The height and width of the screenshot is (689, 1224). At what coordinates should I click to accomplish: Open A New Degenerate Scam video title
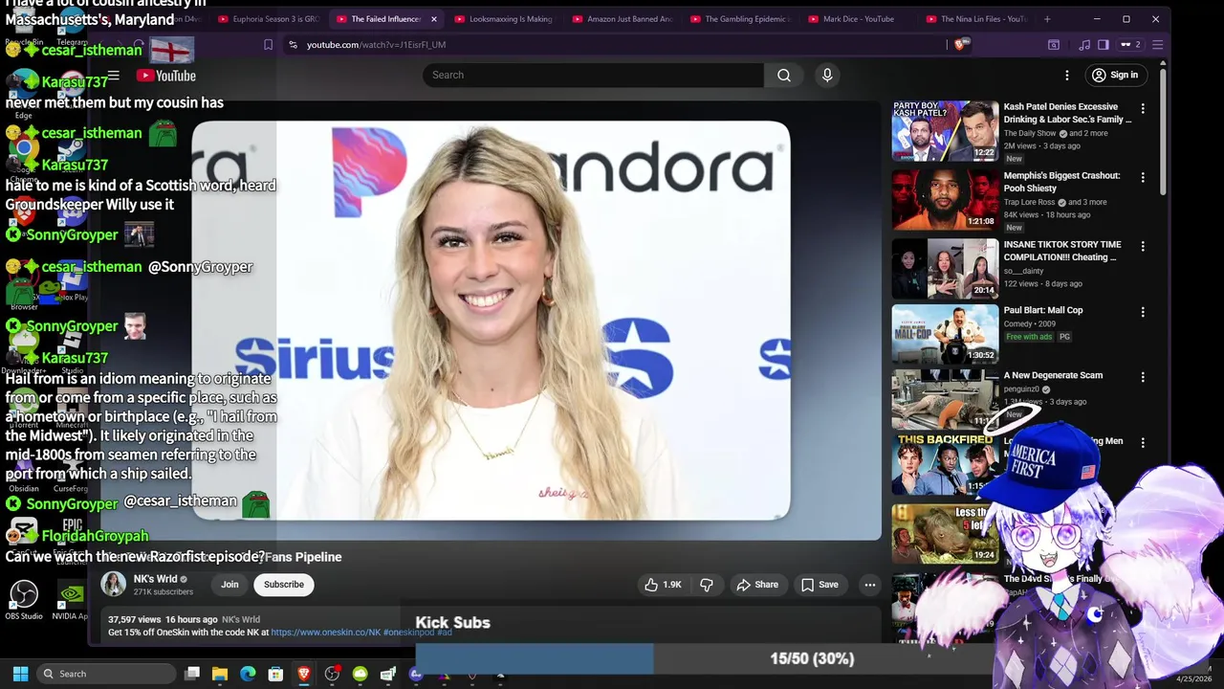1053,375
